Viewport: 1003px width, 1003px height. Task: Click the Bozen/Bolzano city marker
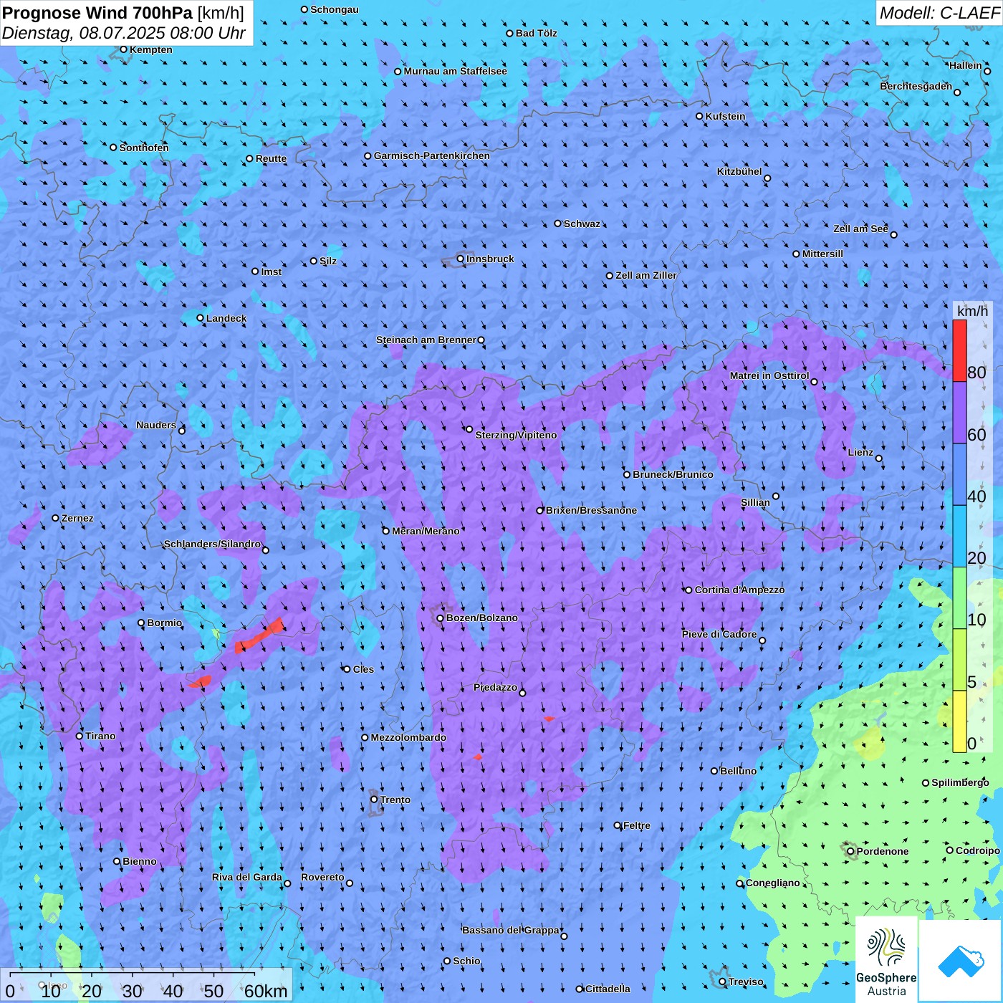(x=441, y=618)
